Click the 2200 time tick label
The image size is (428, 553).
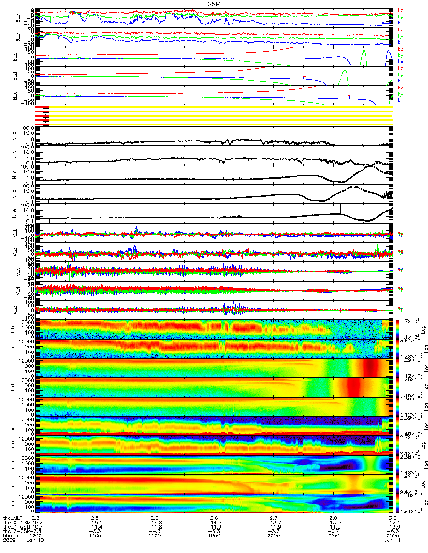point(333,535)
